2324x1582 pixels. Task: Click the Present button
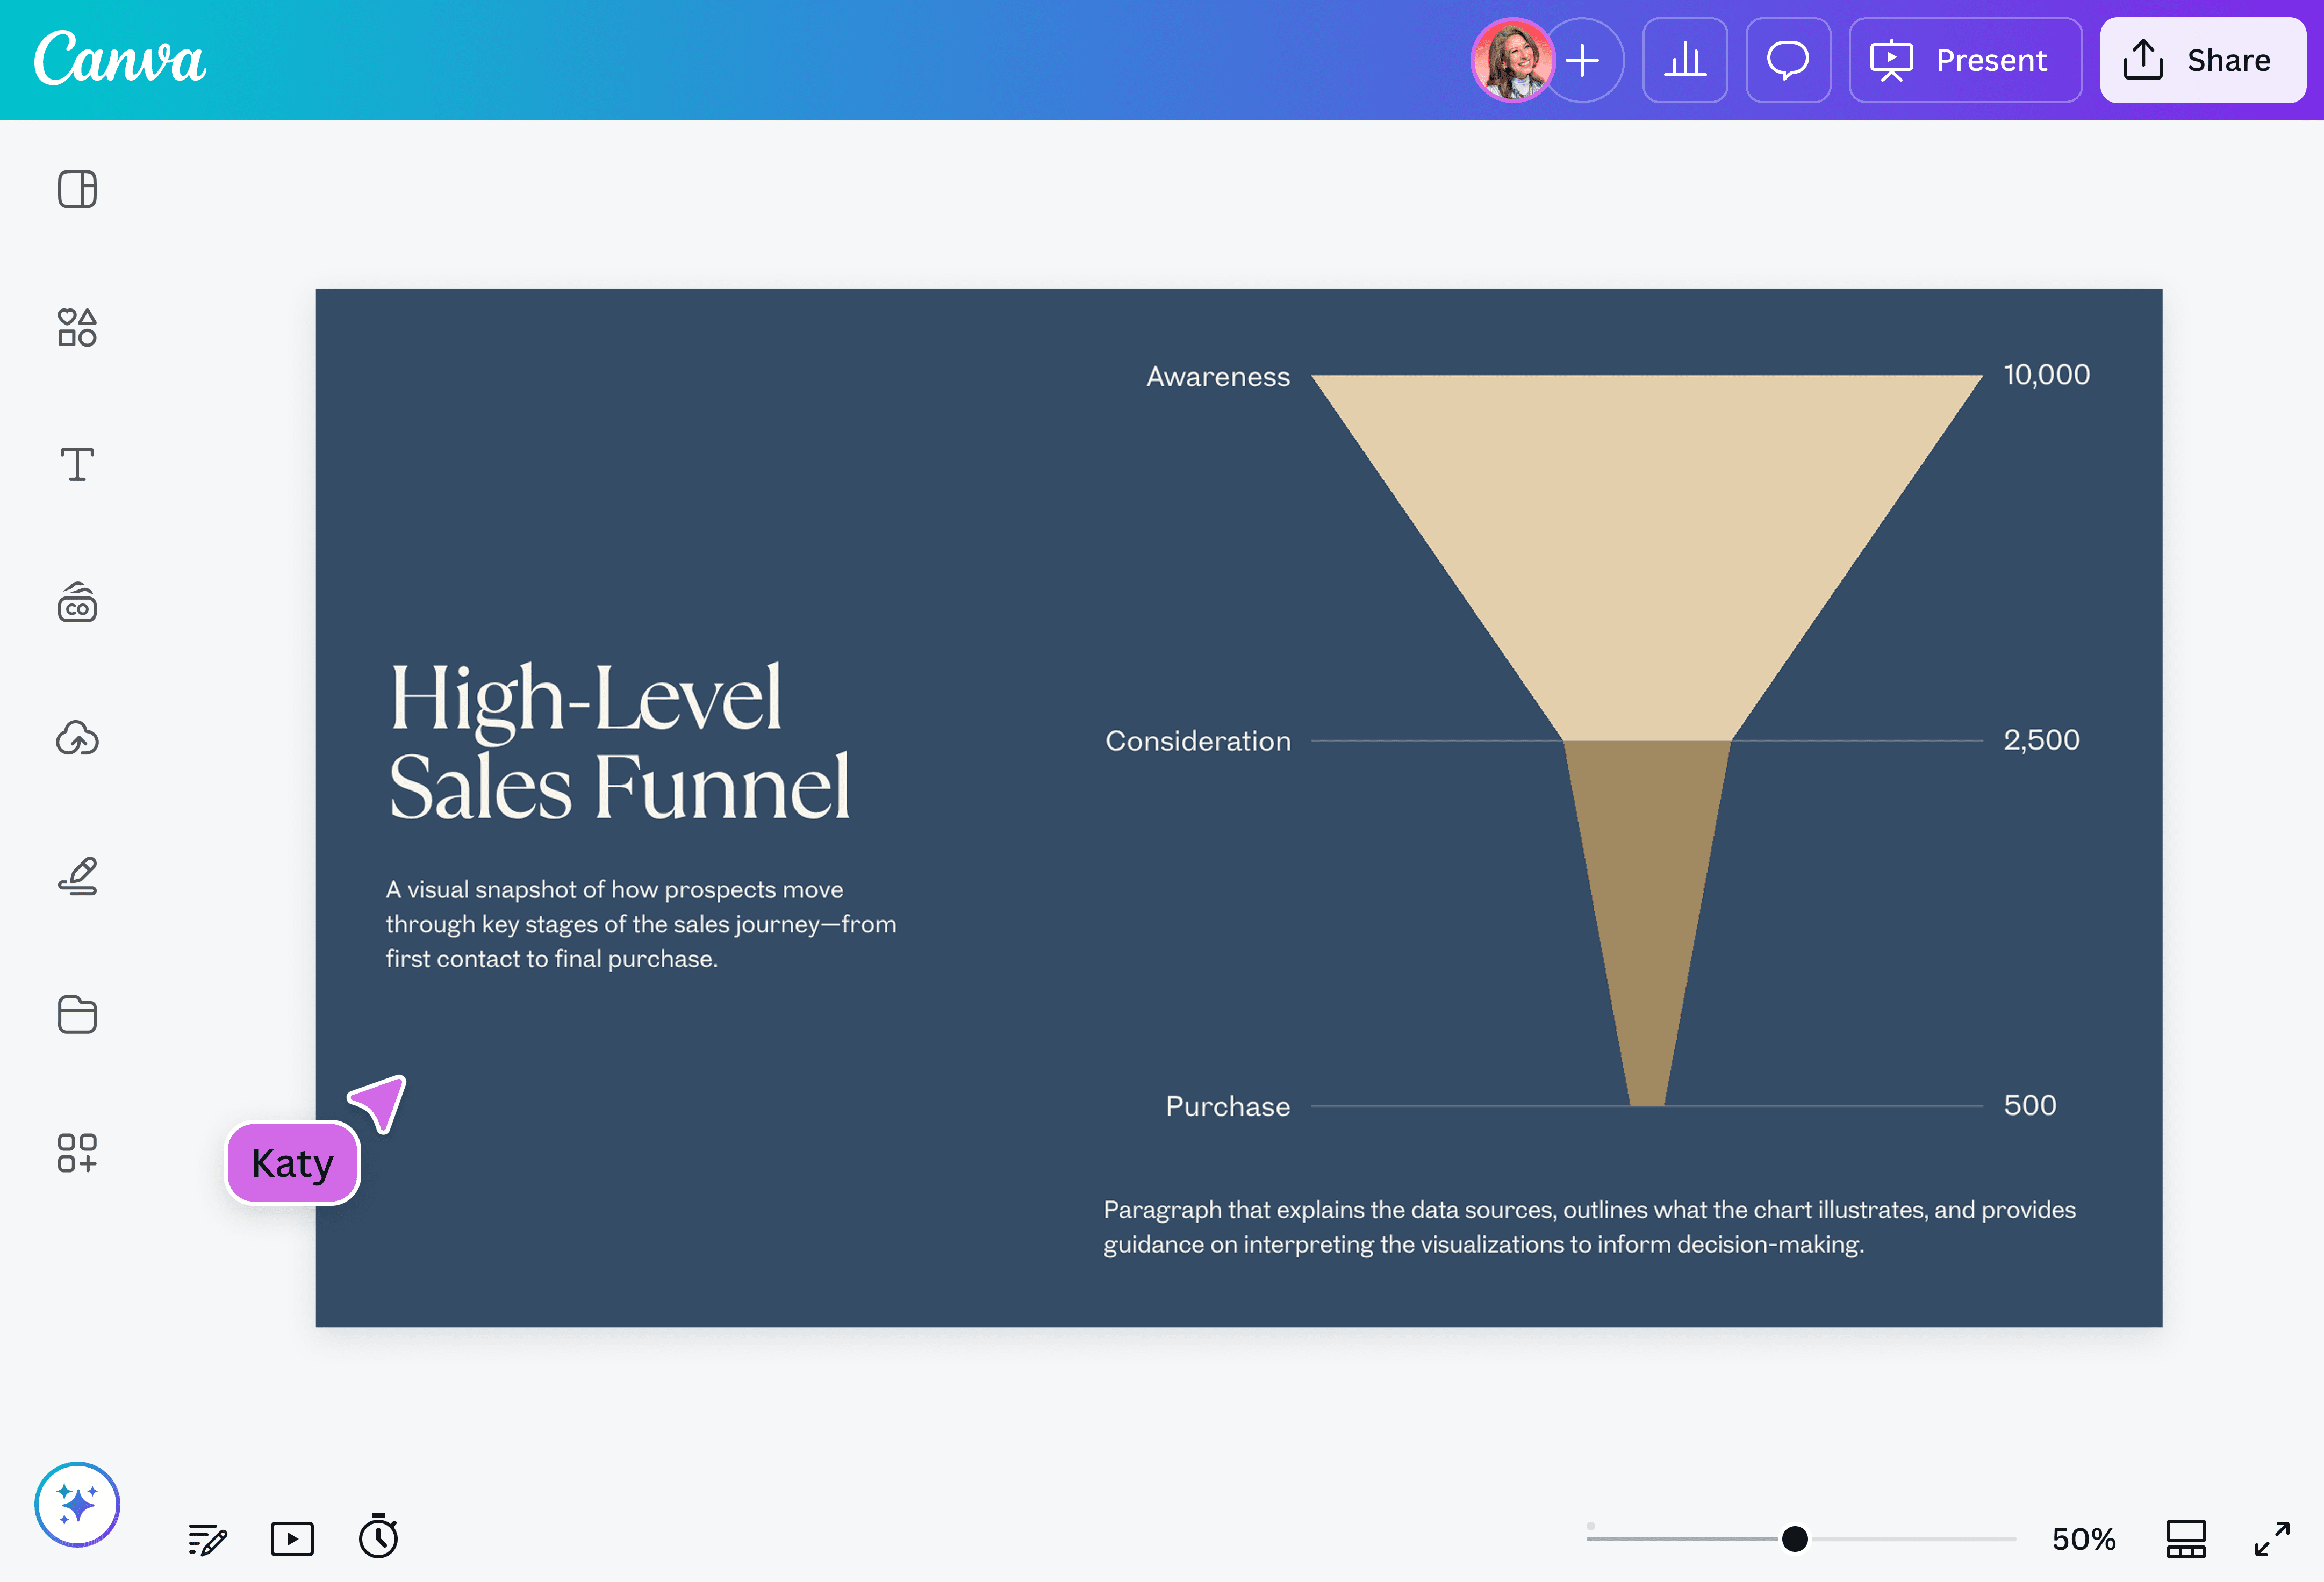[1964, 60]
